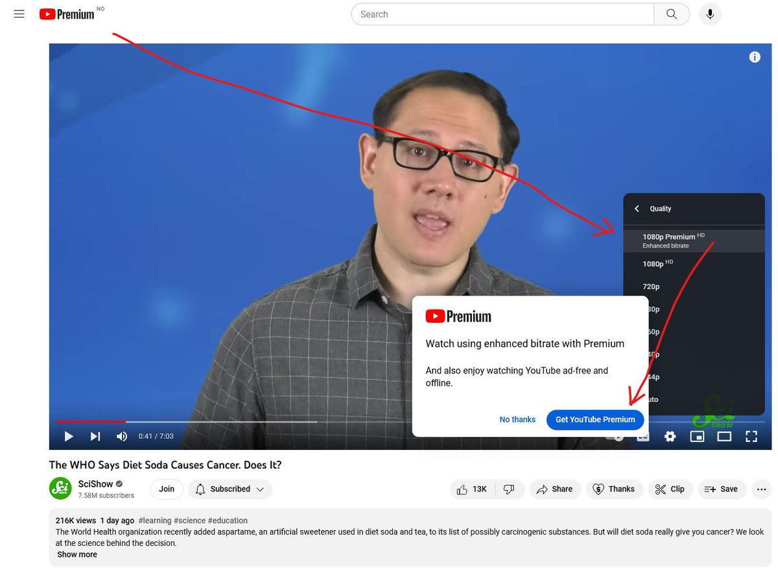
Task: Click the Join membership button
Action: [167, 489]
